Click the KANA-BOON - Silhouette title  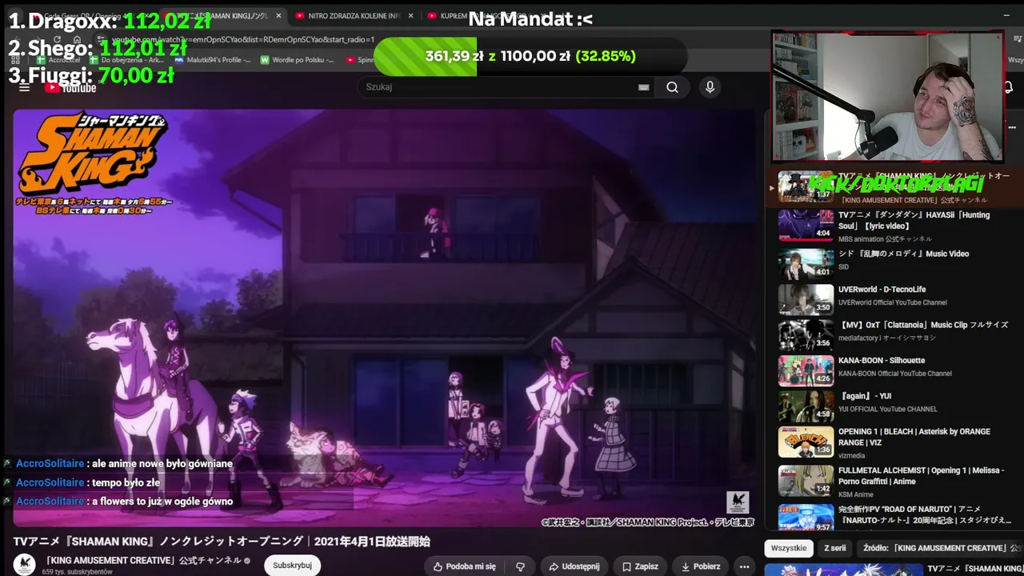point(882,361)
